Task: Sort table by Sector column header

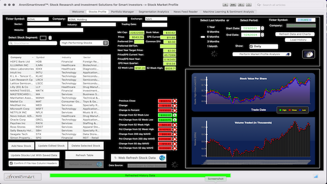Action: click(x=92, y=57)
